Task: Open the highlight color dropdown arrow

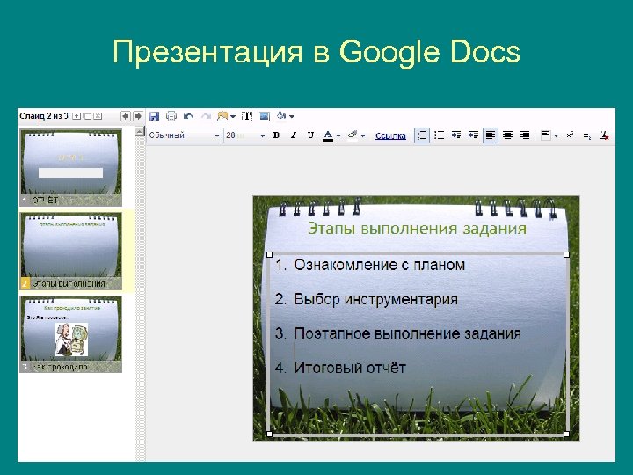Action: [x=362, y=136]
